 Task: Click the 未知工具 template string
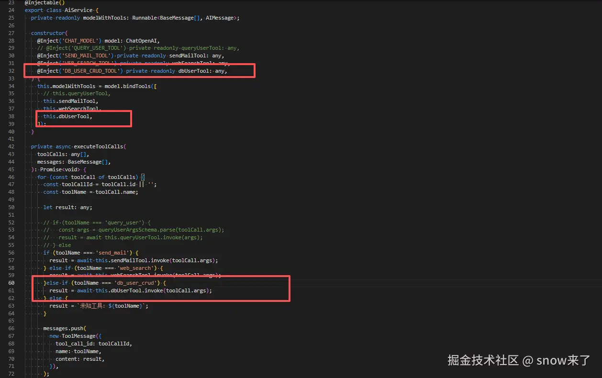[112, 306]
